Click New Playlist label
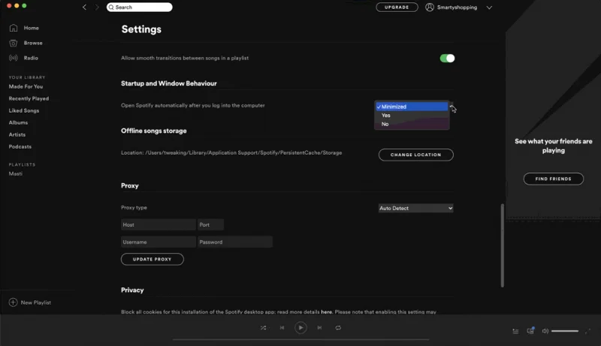The height and width of the screenshot is (346, 601). (35, 302)
